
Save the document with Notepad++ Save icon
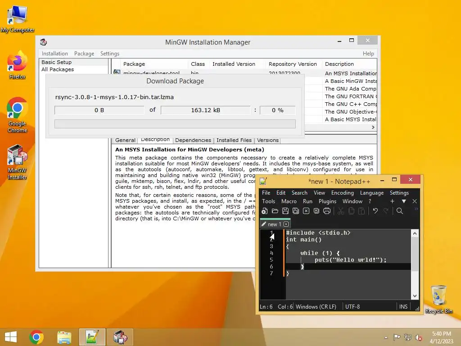(x=285, y=211)
